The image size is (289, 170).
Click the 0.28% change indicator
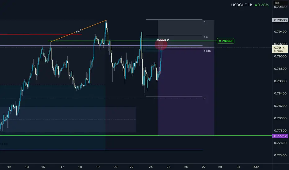(262, 5)
